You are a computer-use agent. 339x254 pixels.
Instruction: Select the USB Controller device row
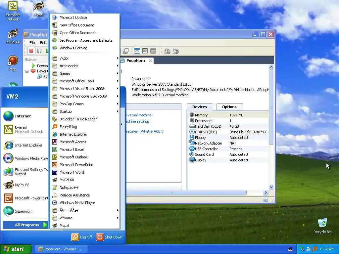coord(228,149)
